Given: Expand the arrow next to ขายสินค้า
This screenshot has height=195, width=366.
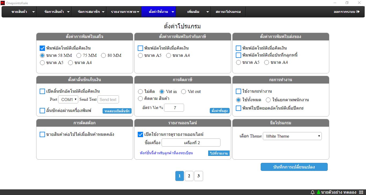Looking at the screenshot, I should point(33,12).
